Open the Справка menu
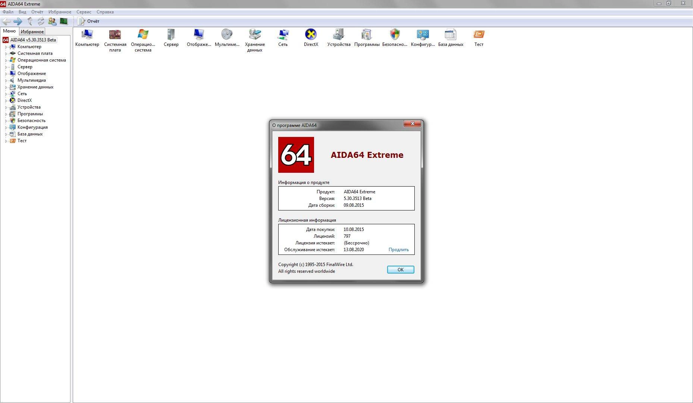This screenshot has height=403, width=693. coord(105,12)
